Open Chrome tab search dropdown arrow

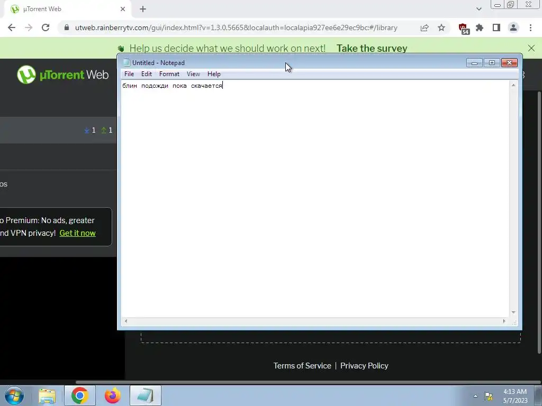(478, 9)
